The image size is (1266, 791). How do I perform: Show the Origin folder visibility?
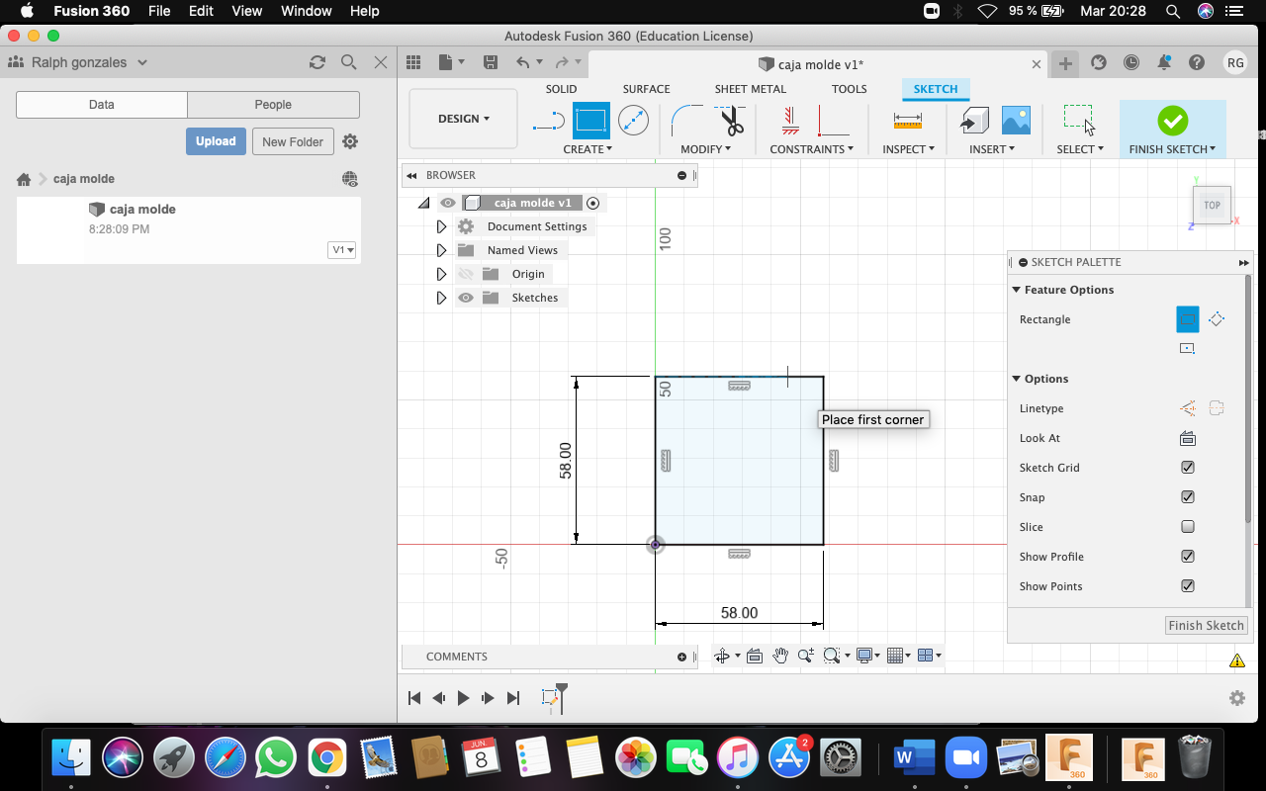(x=466, y=274)
